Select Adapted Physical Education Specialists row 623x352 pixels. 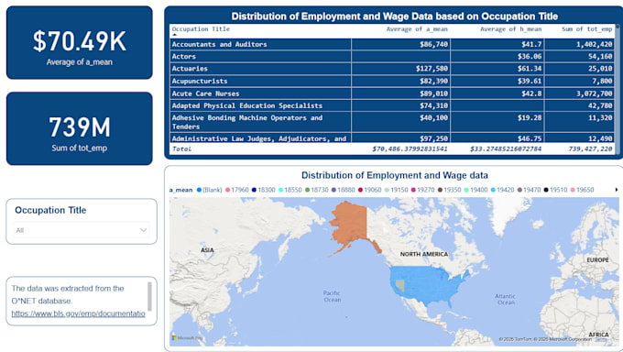(392, 105)
